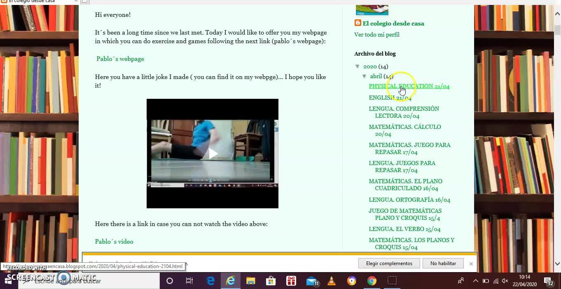The height and width of the screenshot is (289, 561).
Task: Open LENGUA. COMPRENSIÓN LECTORA 20/04 post
Action: click(x=404, y=112)
